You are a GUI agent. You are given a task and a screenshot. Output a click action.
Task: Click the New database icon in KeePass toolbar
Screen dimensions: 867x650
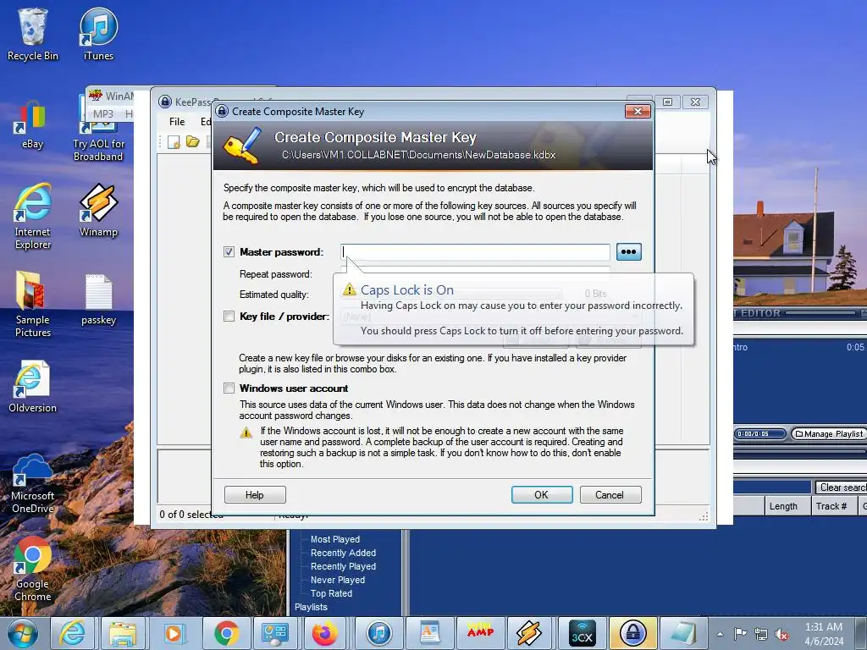(x=174, y=142)
